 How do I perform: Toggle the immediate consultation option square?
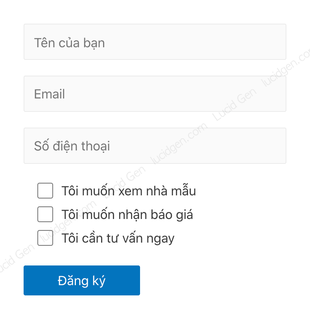pyautogui.click(x=45, y=238)
